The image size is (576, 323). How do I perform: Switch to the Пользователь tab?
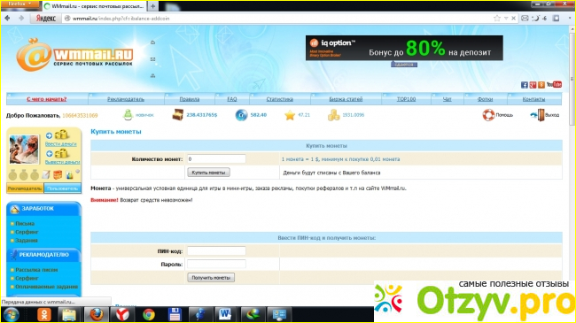coord(62,188)
